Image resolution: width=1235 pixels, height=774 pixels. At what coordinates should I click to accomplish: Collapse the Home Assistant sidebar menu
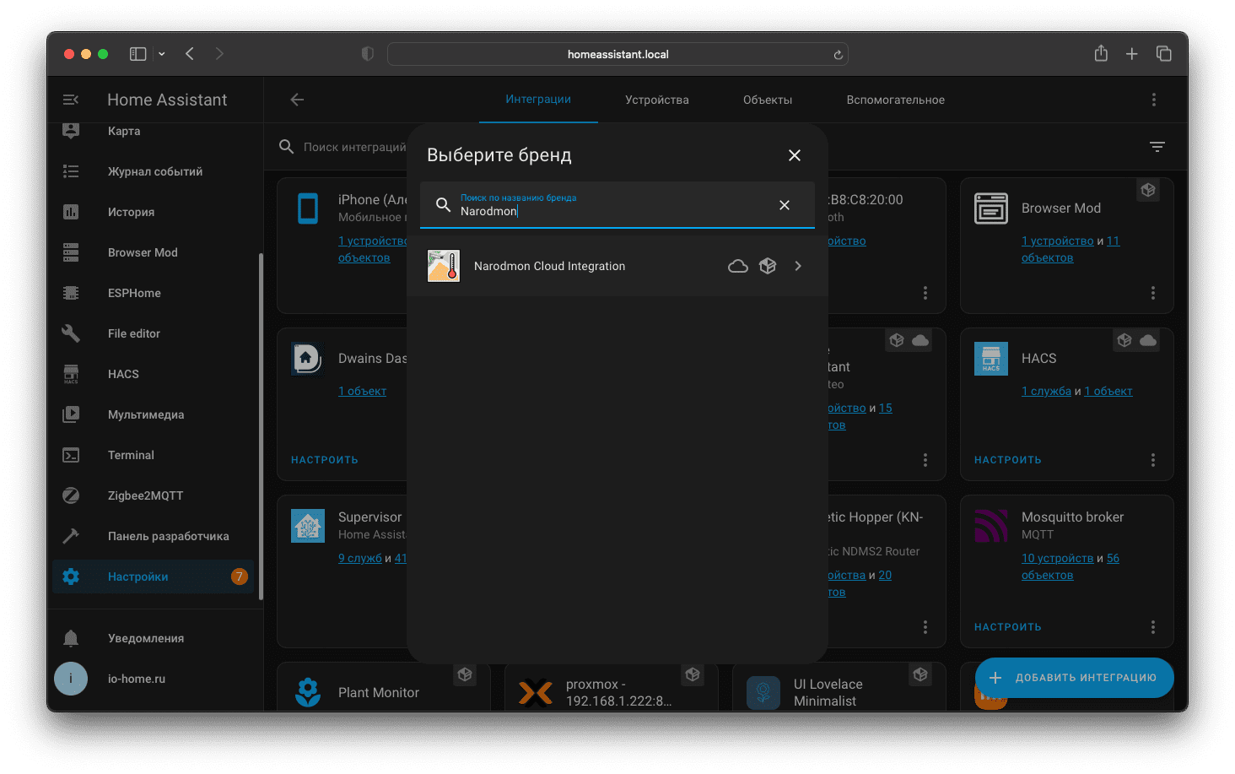[71, 100]
